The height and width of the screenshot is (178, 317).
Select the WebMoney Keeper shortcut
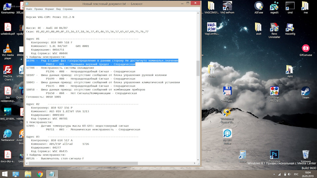pyautogui.click(x=227, y=116)
